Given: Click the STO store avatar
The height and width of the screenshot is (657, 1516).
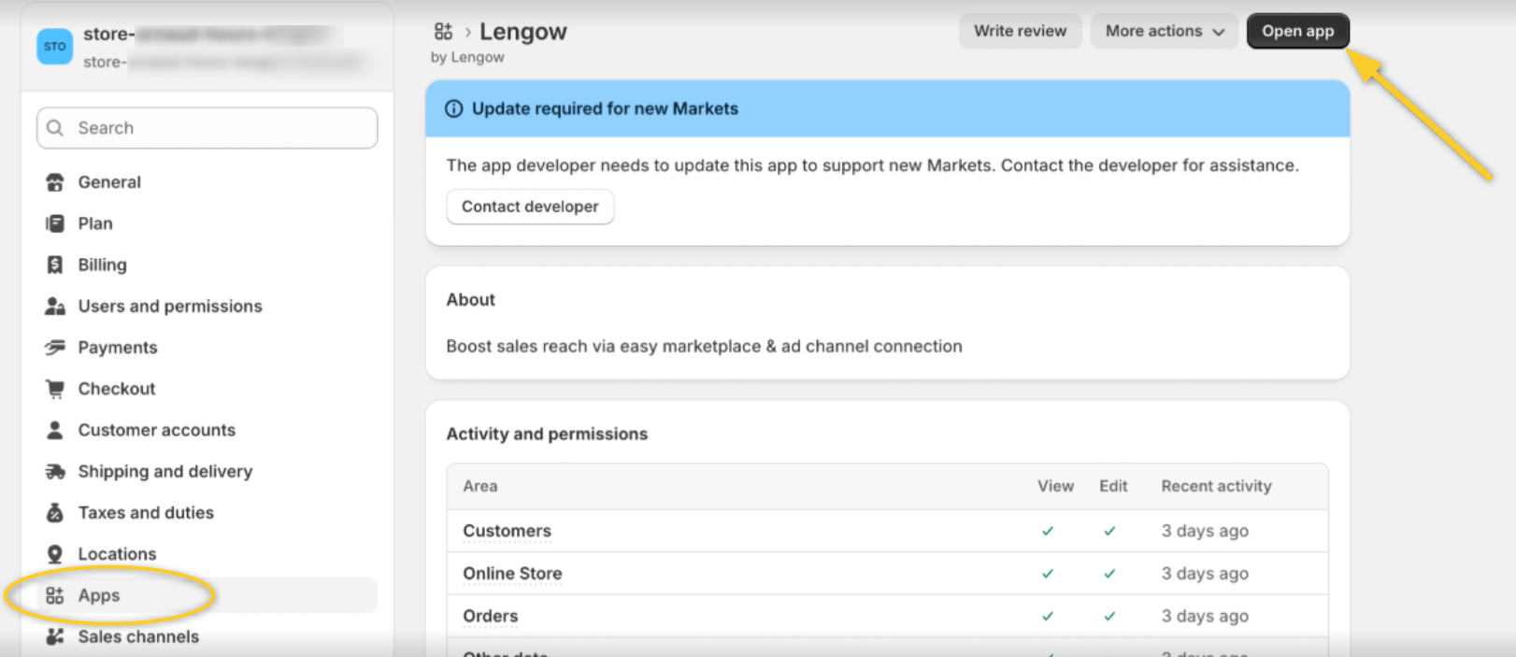Looking at the screenshot, I should point(55,47).
